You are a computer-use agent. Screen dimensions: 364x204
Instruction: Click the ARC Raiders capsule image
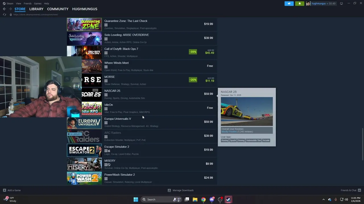[x=84, y=136]
